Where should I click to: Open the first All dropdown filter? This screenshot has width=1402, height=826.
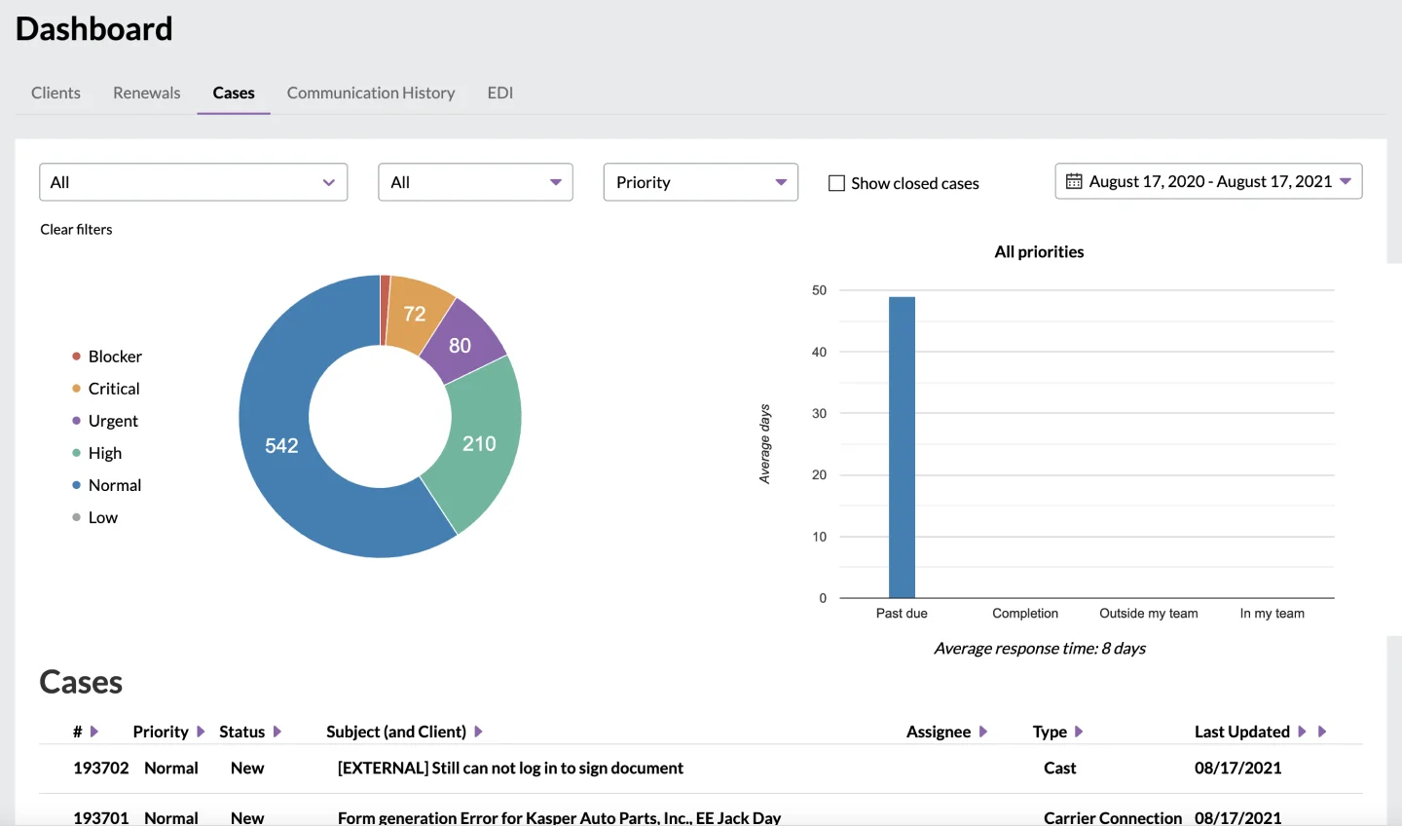point(194,182)
